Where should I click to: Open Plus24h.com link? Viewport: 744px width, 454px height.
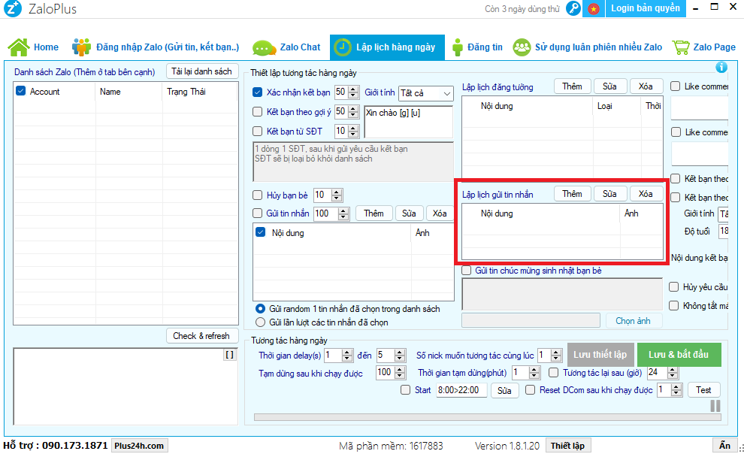click(x=139, y=446)
